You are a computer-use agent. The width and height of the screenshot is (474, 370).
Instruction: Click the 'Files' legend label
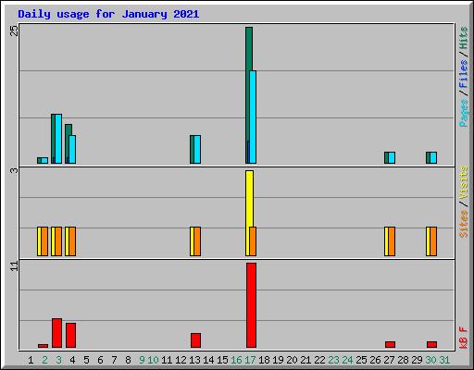464,74
